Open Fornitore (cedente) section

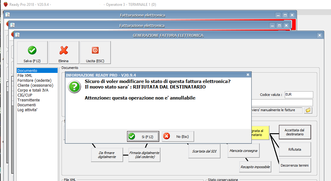pos(37,81)
